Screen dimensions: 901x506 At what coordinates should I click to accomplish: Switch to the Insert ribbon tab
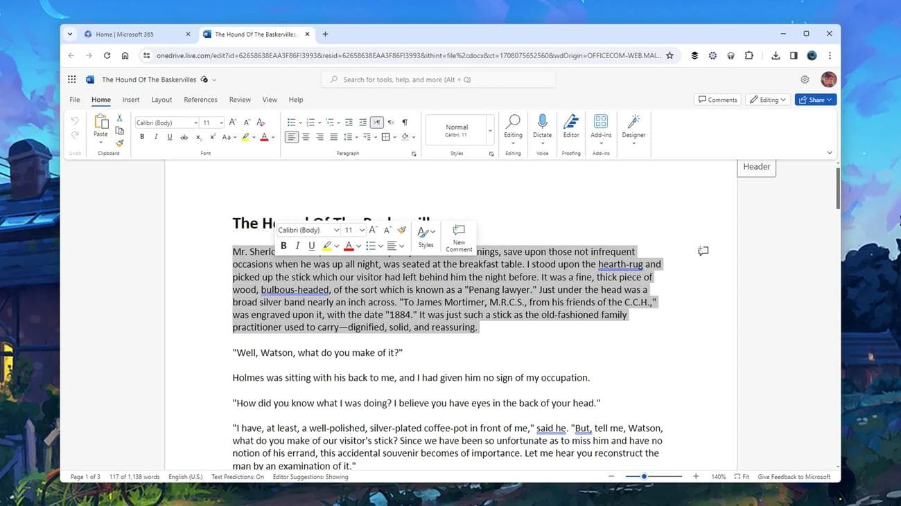(130, 99)
